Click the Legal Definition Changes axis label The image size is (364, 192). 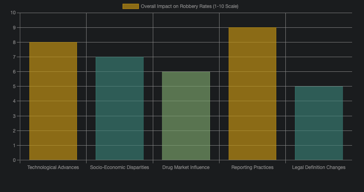click(x=319, y=167)
